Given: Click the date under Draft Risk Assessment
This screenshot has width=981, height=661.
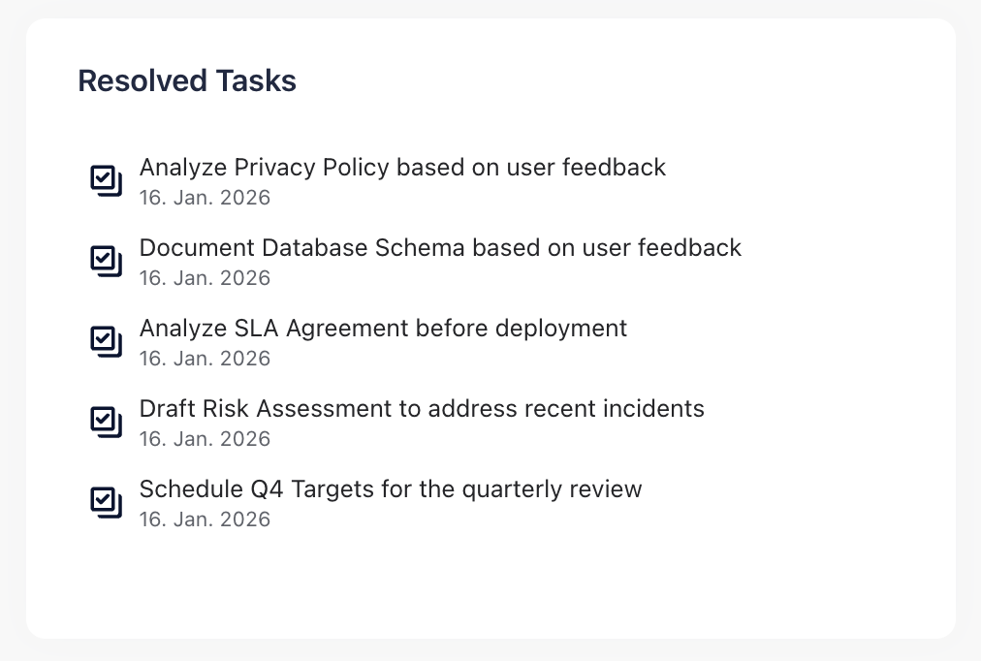Looking at the screenshot, I should click(205, 438).
